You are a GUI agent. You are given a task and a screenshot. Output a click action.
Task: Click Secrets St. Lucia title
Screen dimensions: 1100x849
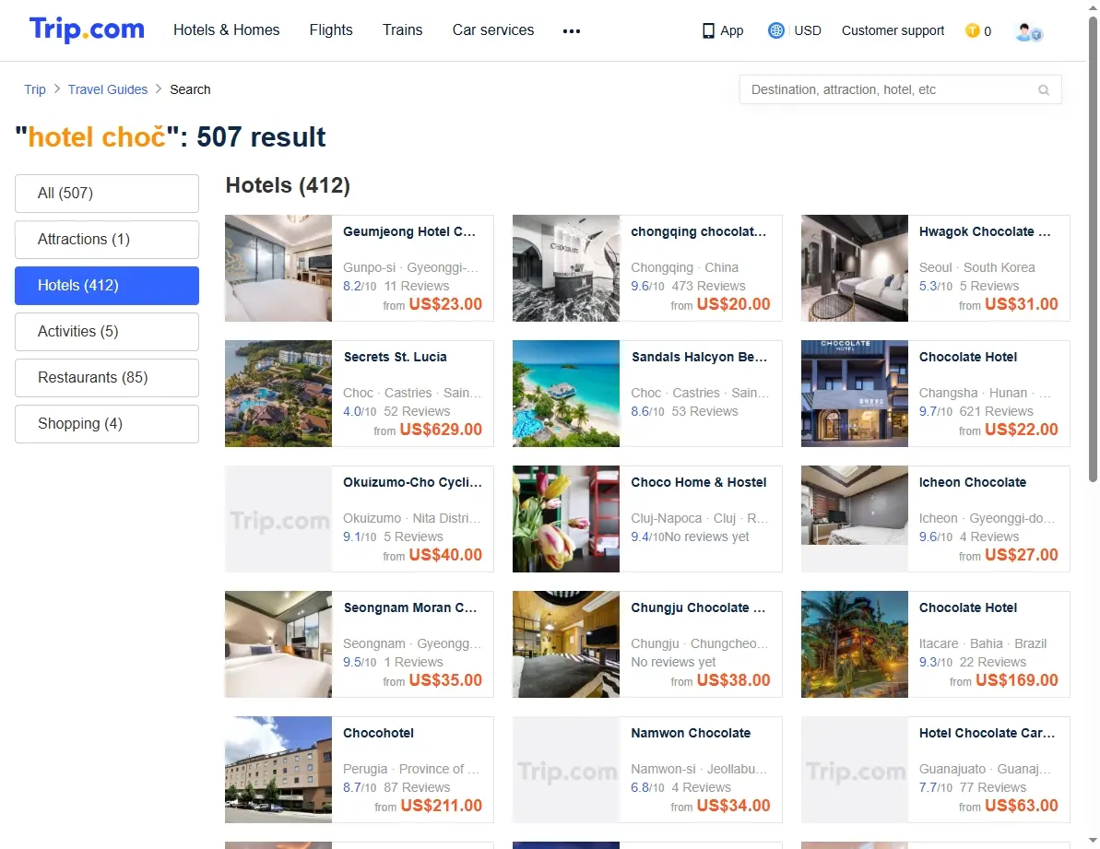[395, 357]
